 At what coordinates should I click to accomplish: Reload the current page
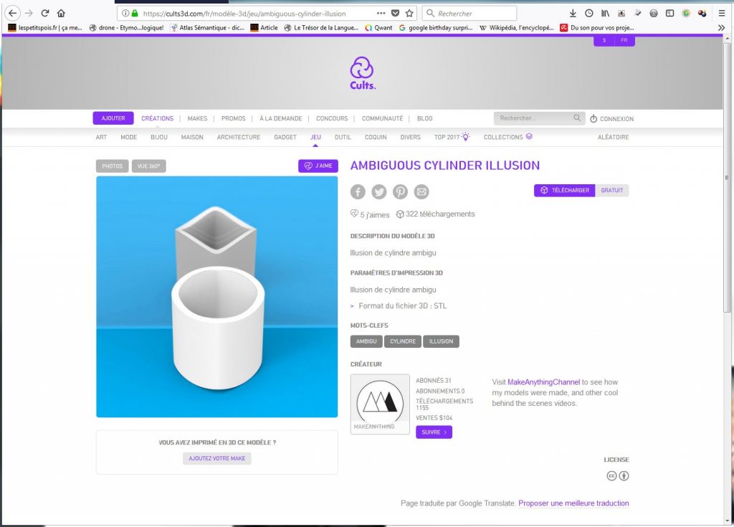tap(45, 13)
